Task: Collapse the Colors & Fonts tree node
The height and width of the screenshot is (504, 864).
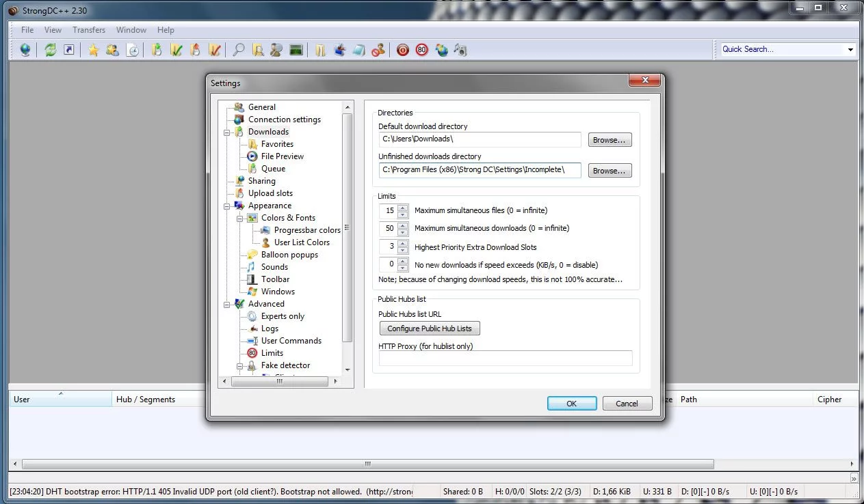Action: click(x=240, y=218)
